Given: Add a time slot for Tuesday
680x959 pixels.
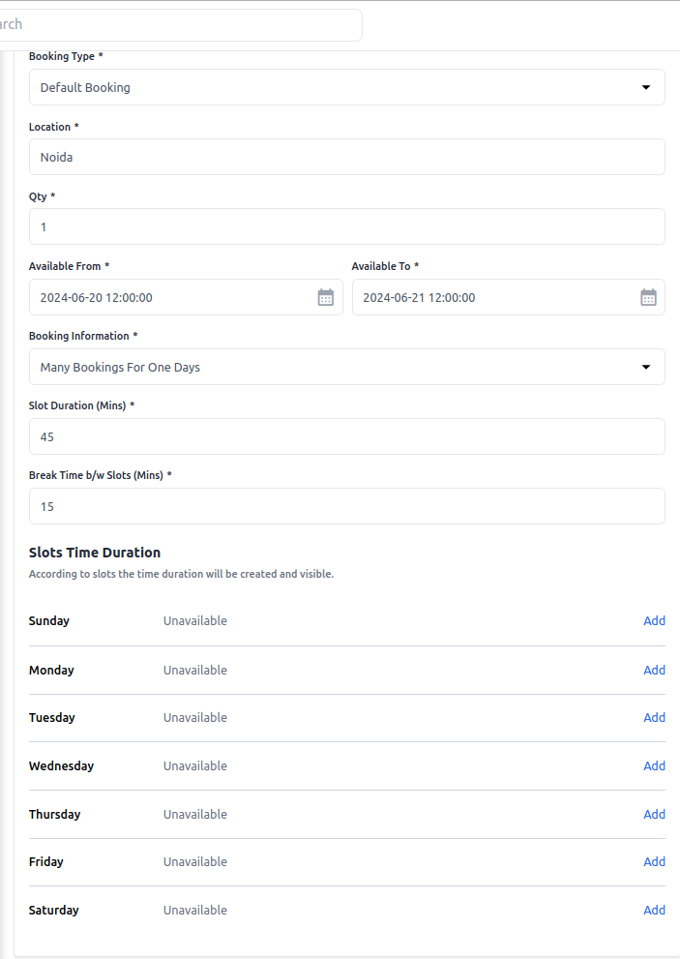Looking at the screenshot, I should click(x=654, y=718).
